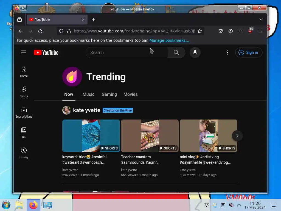The image size is (281, 211).
Task: Expand the list all tabs chevron
Action: point(261,20)
